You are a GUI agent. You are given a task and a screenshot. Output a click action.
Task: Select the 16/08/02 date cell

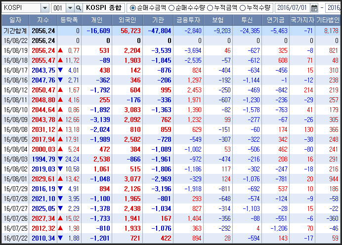point(15,169)
